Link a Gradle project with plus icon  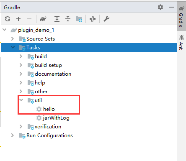[18, 19]
